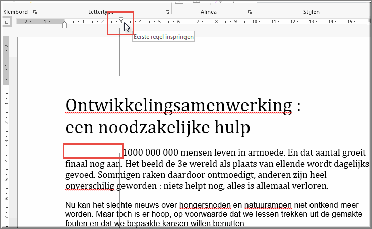
Task: Click the right indent marker on ruler
Action: tap(369, 23)
